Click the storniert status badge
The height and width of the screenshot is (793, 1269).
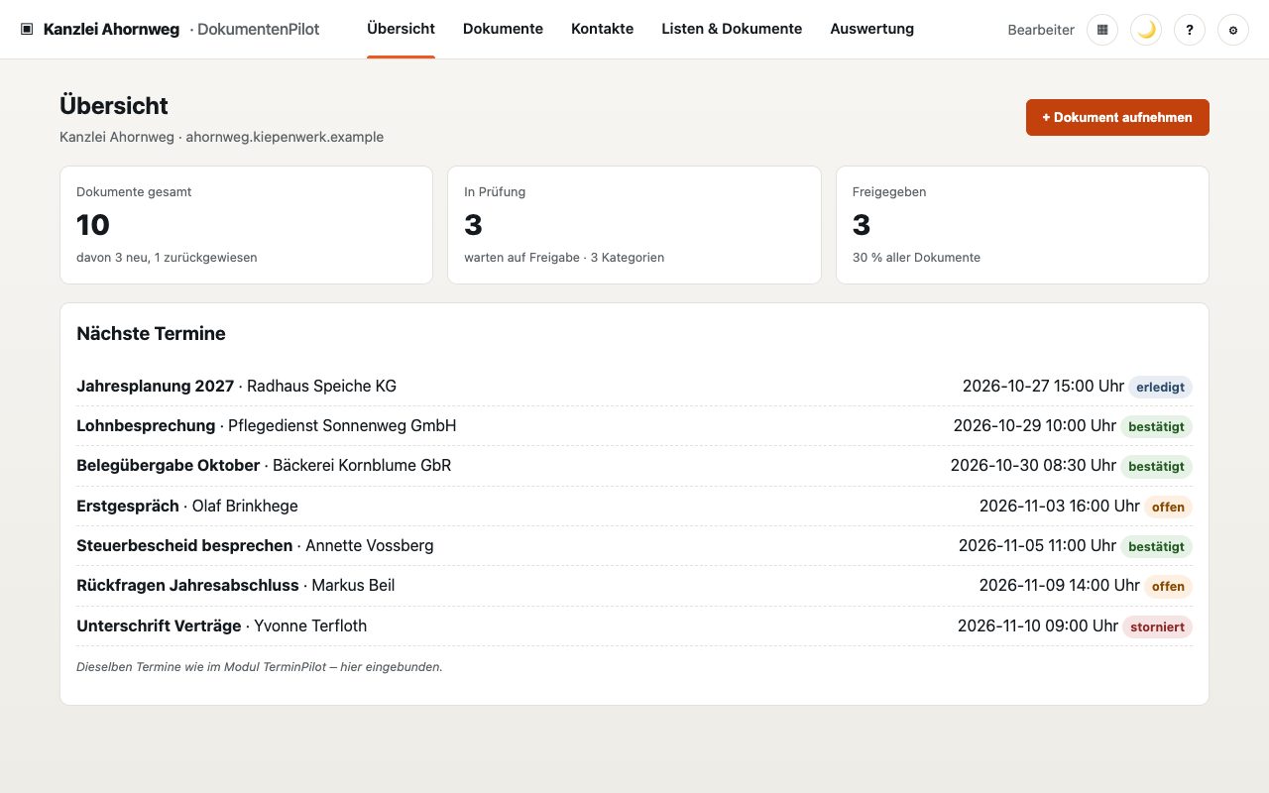point(1157,626)
